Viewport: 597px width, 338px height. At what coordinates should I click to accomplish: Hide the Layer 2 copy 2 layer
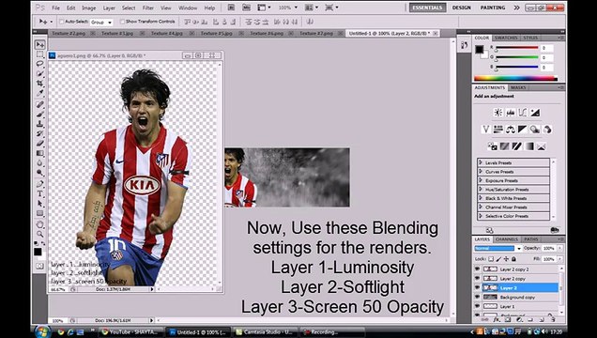(x=478, y=269)
